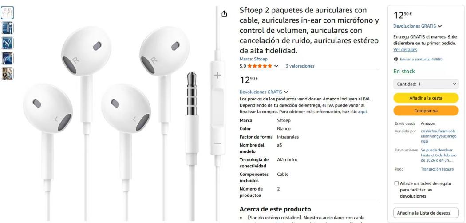Image resolution: width=466 pixels, height=223 pixels.
Task: Click the location pin icon beside Santurtzi
Action: pos(395,59)
